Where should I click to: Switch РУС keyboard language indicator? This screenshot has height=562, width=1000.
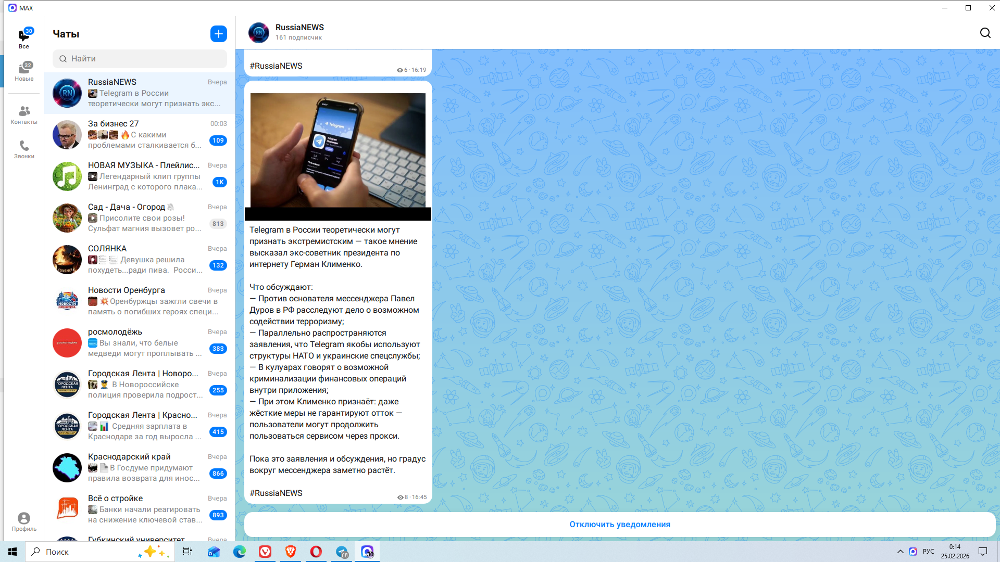[929, 552]
